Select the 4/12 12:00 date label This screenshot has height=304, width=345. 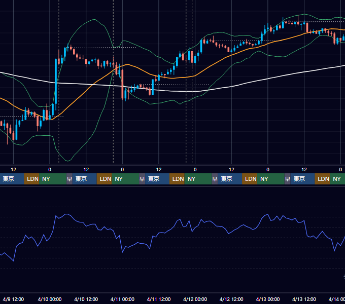click(x=231, y=299)
